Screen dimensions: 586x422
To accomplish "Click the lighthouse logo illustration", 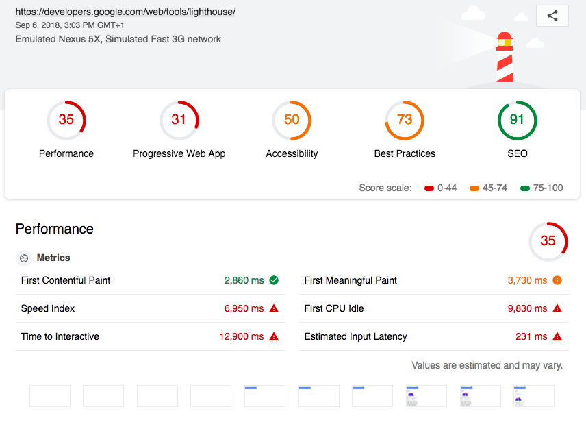I will [x=505, y=57].
